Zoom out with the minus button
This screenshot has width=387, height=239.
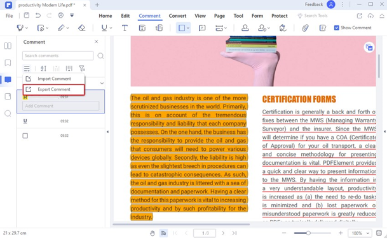click(x=284, y=233)
